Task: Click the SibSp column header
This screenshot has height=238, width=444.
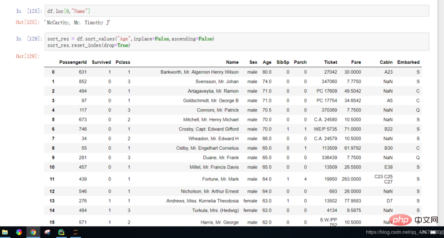Action: (x=282, y=62)
